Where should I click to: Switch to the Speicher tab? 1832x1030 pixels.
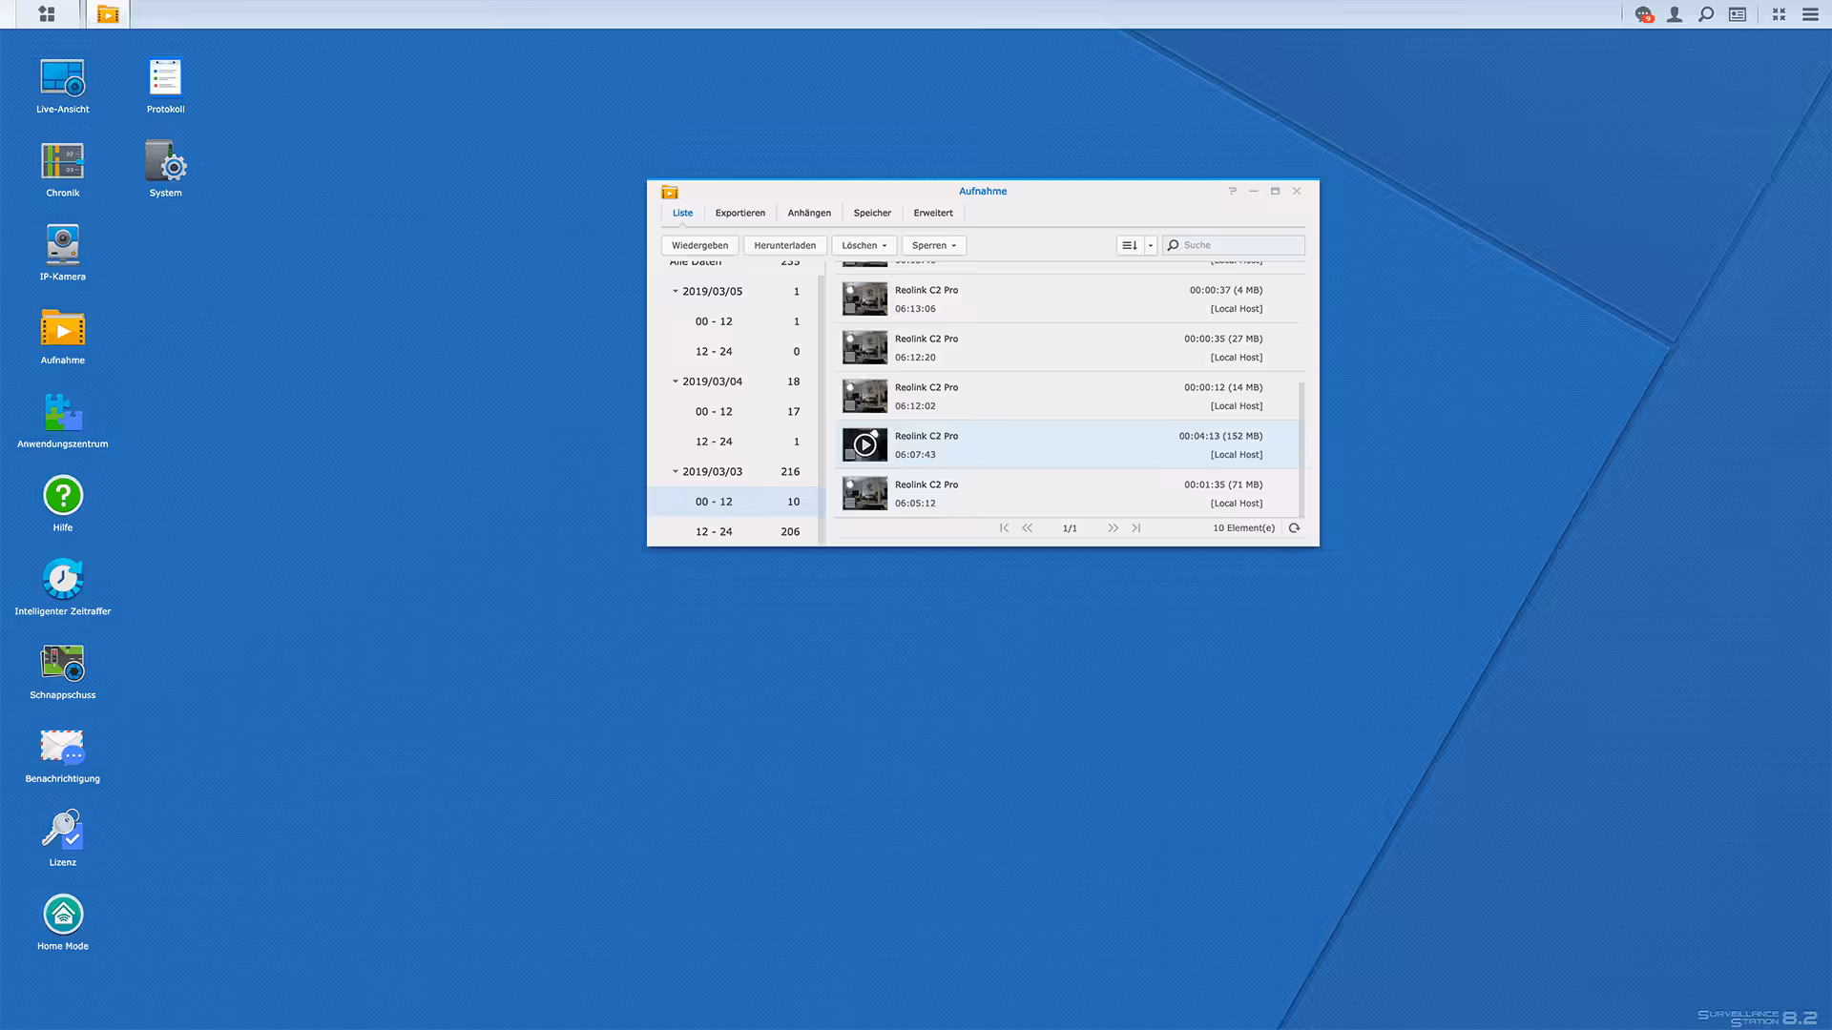pos(872,213)
